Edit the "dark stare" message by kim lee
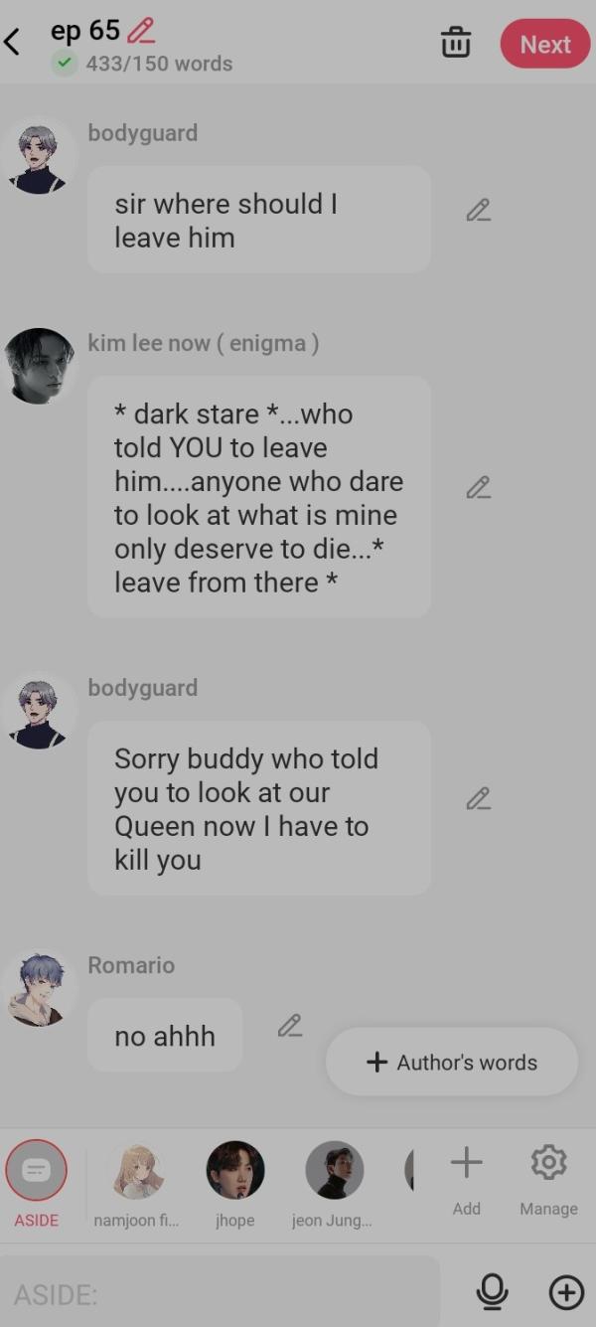This screenshot has height=1327, width=596. (479, 488)
